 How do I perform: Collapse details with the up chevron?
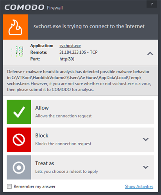(150, 53)
